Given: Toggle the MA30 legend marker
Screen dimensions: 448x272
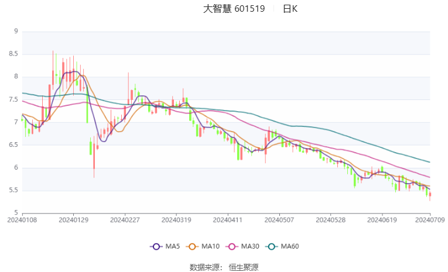Looking at the screenshot, I should pyautogui.click(x=232, y=247).
